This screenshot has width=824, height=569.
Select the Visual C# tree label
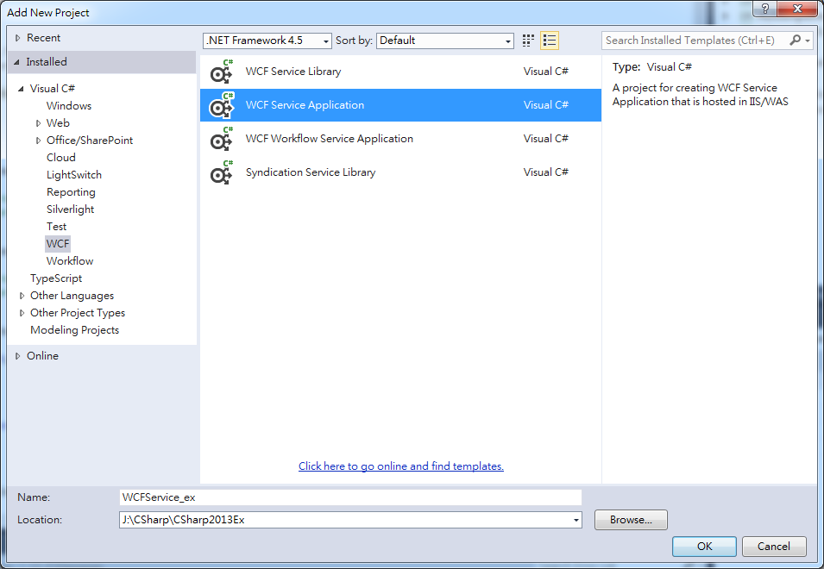click(x=53, y=88)
